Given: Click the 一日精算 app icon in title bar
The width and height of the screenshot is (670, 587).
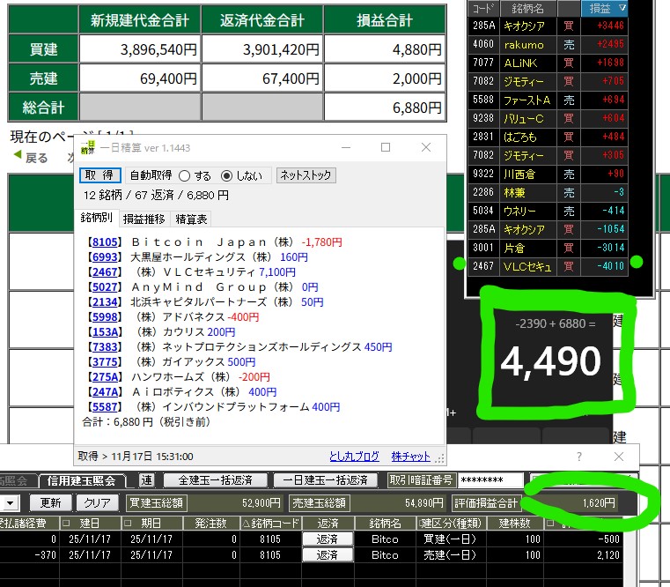Looking at the screenshot, I should (86, 147).
